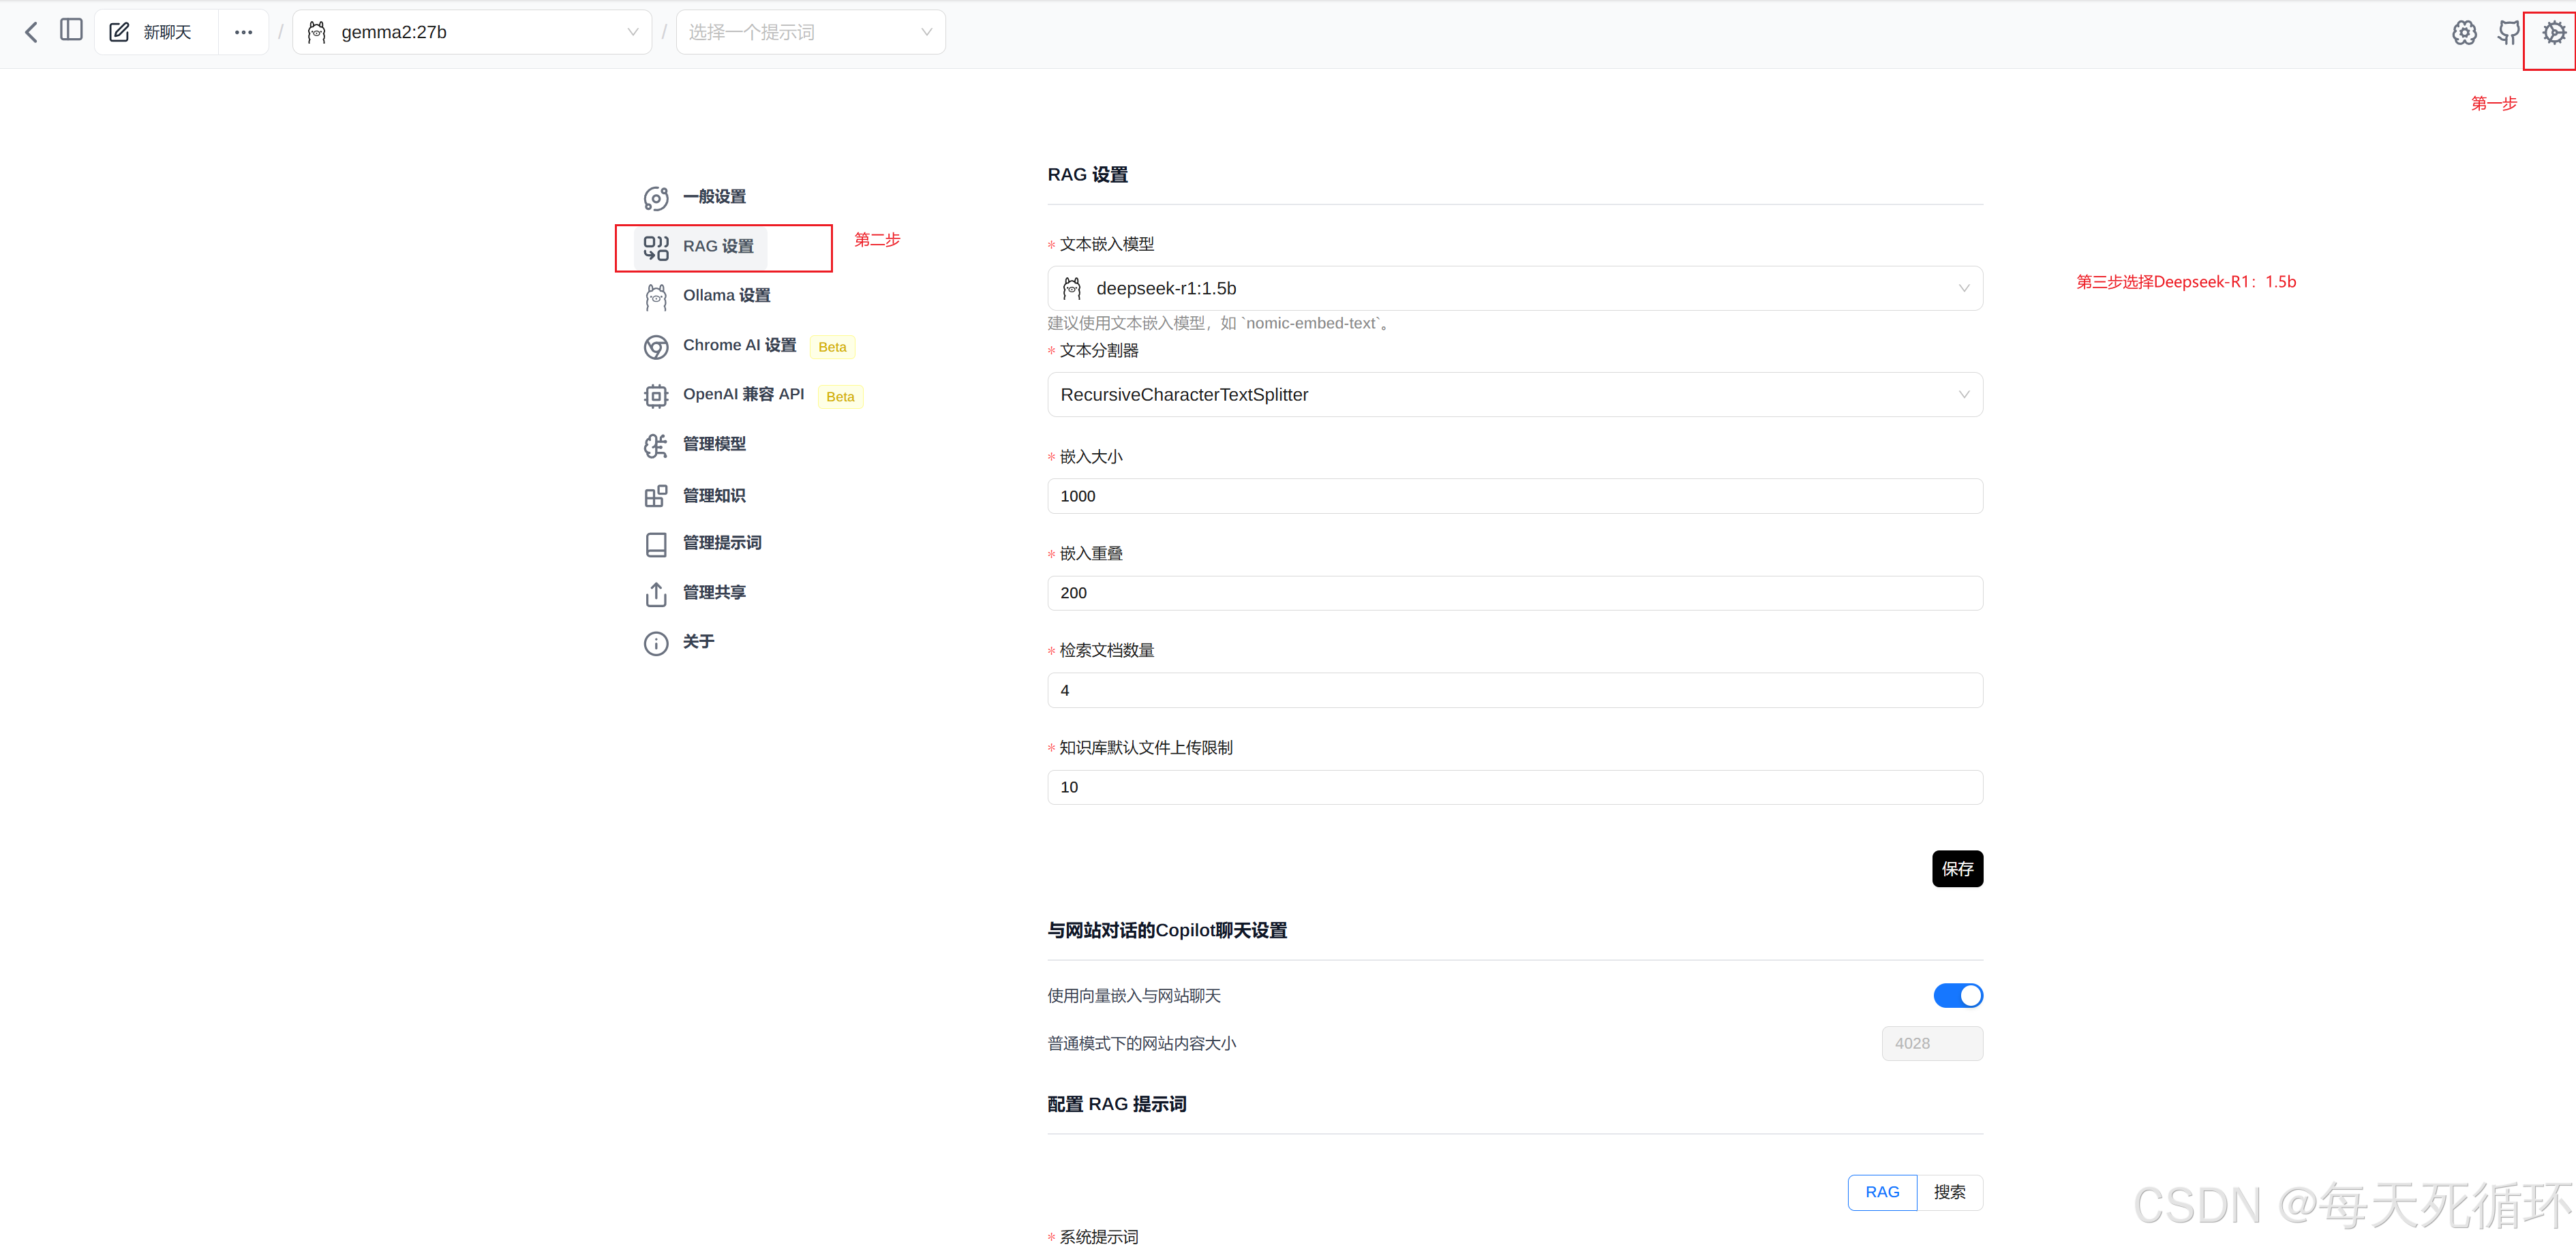The height and width of the screenshot is (1247, 2576).
Task: Click the back arrow icon
Action: (31, 32)
